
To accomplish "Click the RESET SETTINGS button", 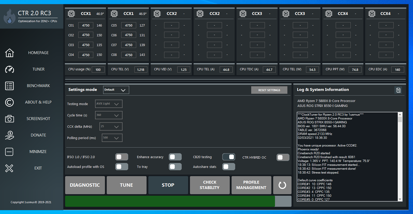I will 269,90.
